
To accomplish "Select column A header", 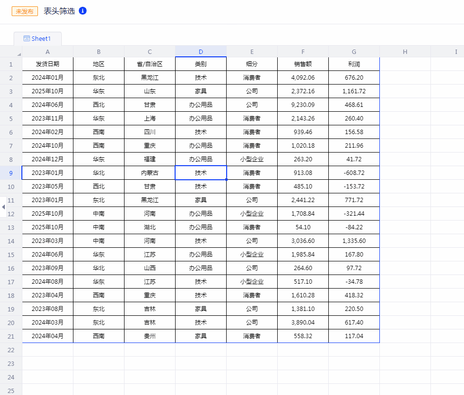I will [47, 52].
